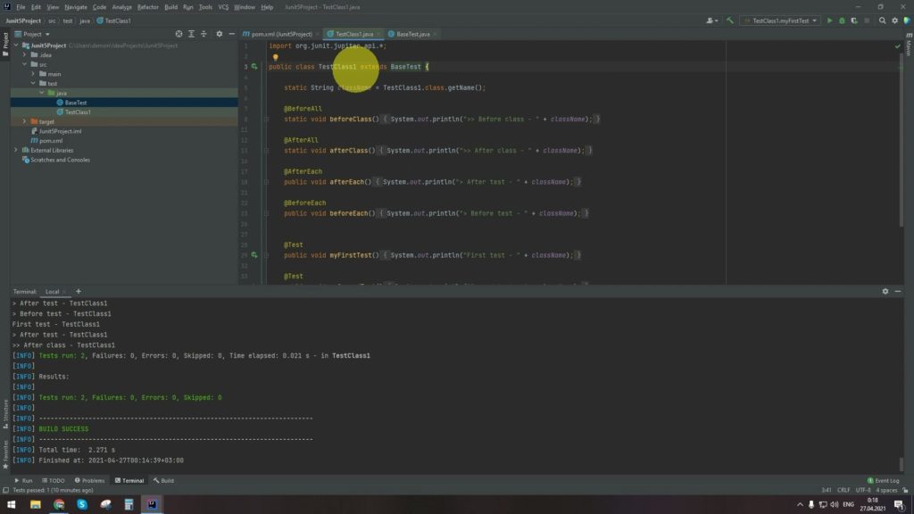The image size is (914, 514).
Task: Unfold the afterClass method body
Action: (x=266, y=150)
